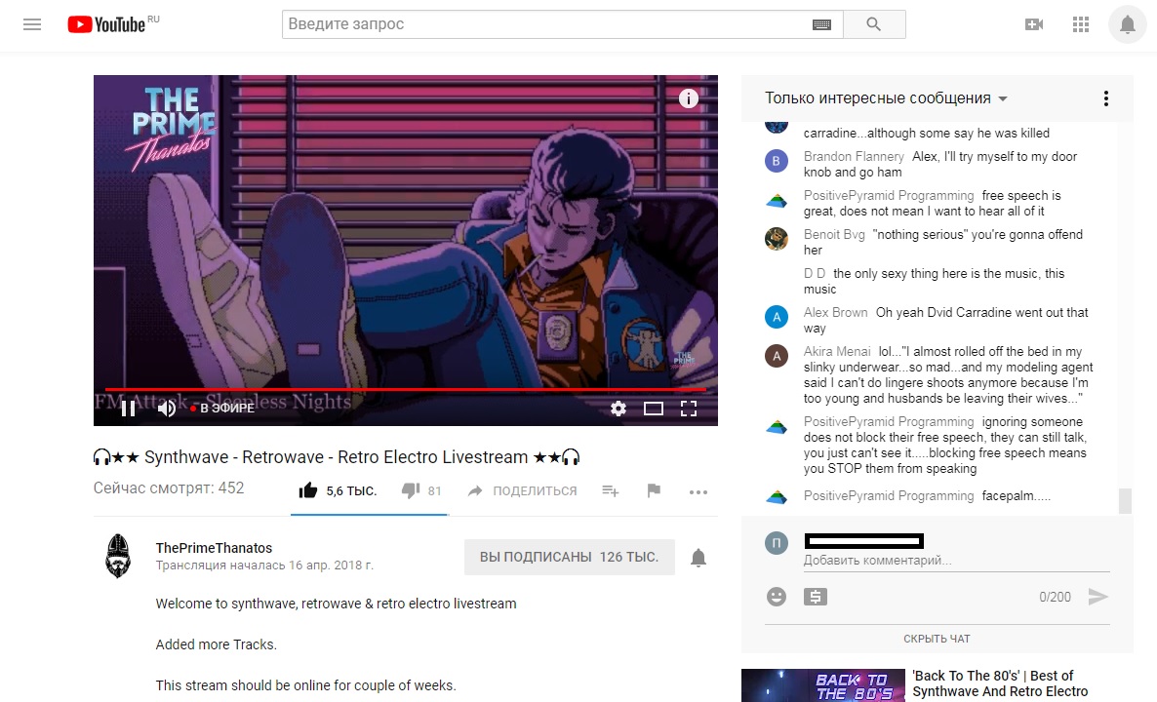Click the red video progress bar
The image size is (1157, 702).
pos(405,389)
